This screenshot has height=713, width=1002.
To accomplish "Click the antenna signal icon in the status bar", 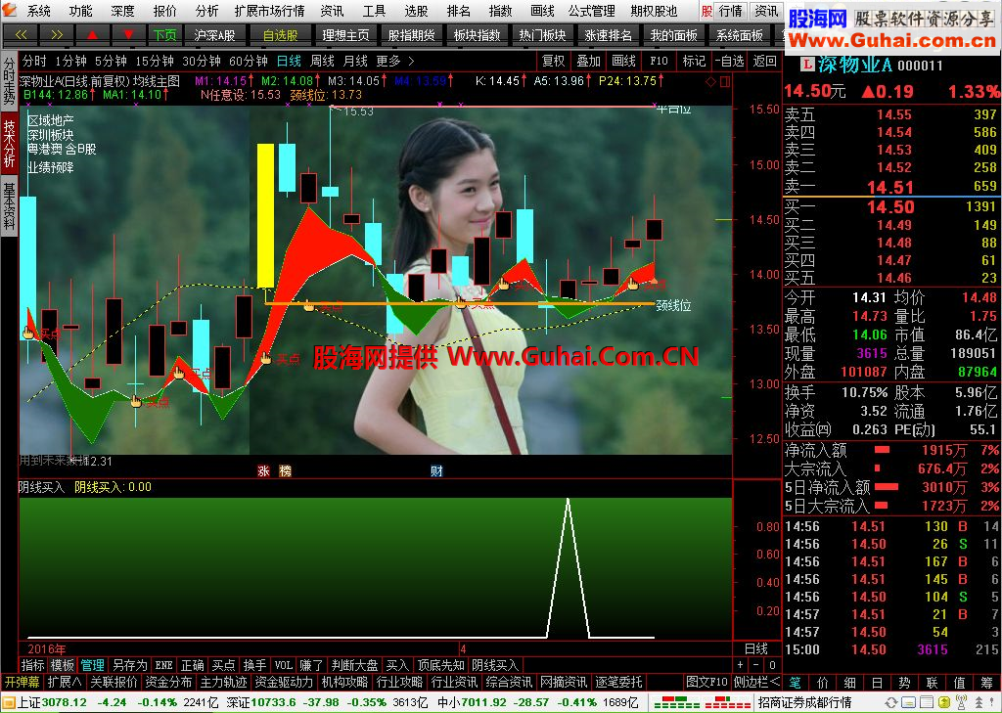I will tap(961, 703).
